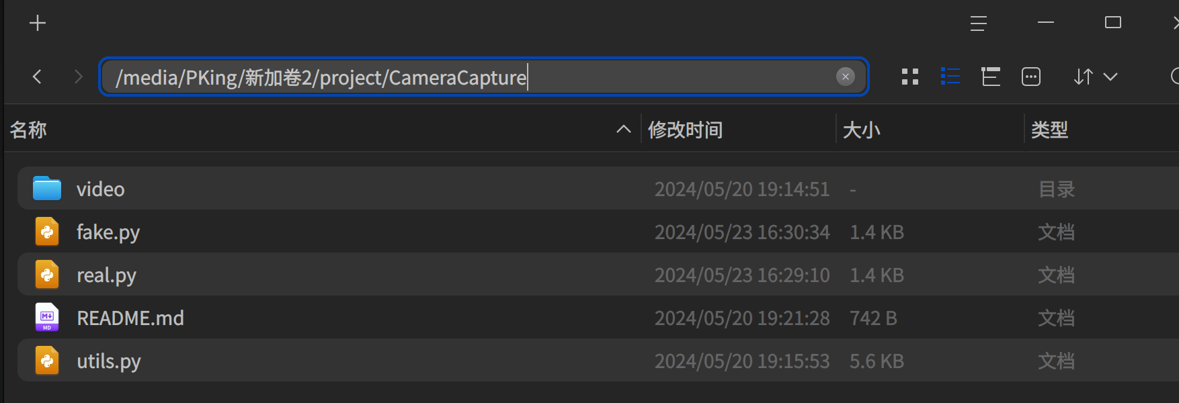Switch to list view mode

point(950,77)
